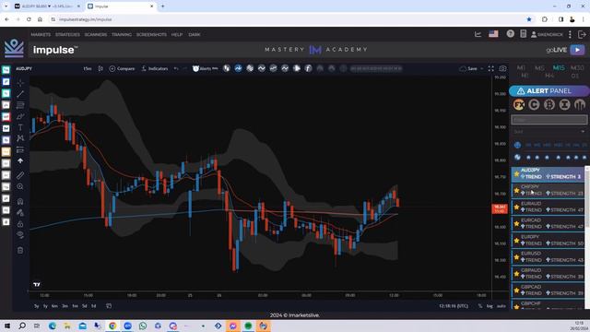
Task: Open the Indicators menu
Action: click(x=155, y=68)
